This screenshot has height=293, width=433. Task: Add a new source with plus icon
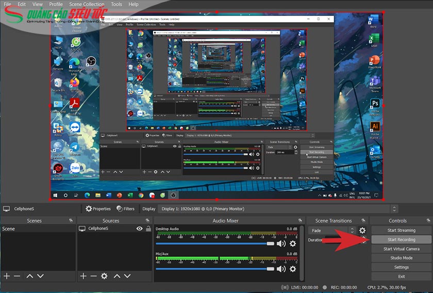(x=83, y=276)
